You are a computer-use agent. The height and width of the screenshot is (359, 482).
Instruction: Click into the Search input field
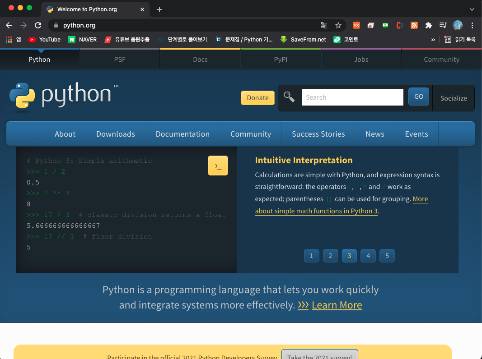[353, 97]
